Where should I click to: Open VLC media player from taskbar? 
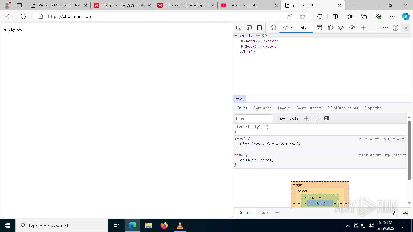[x=180, y=226]
